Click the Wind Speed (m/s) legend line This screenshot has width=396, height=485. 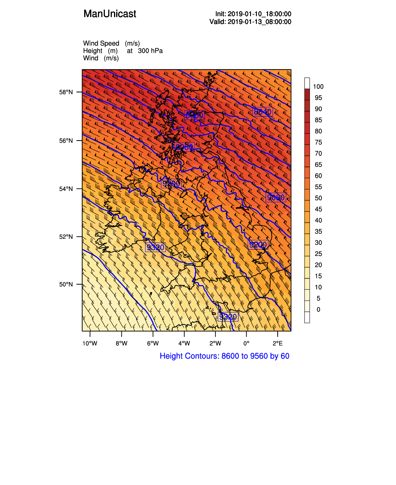112,43
